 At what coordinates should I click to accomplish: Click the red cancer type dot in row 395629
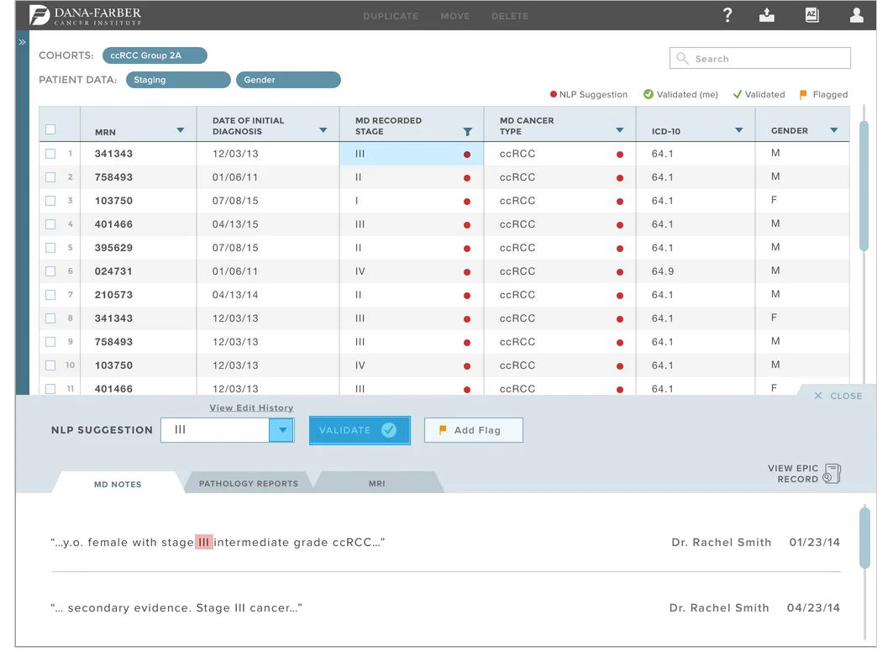click(x=620, y=249)
